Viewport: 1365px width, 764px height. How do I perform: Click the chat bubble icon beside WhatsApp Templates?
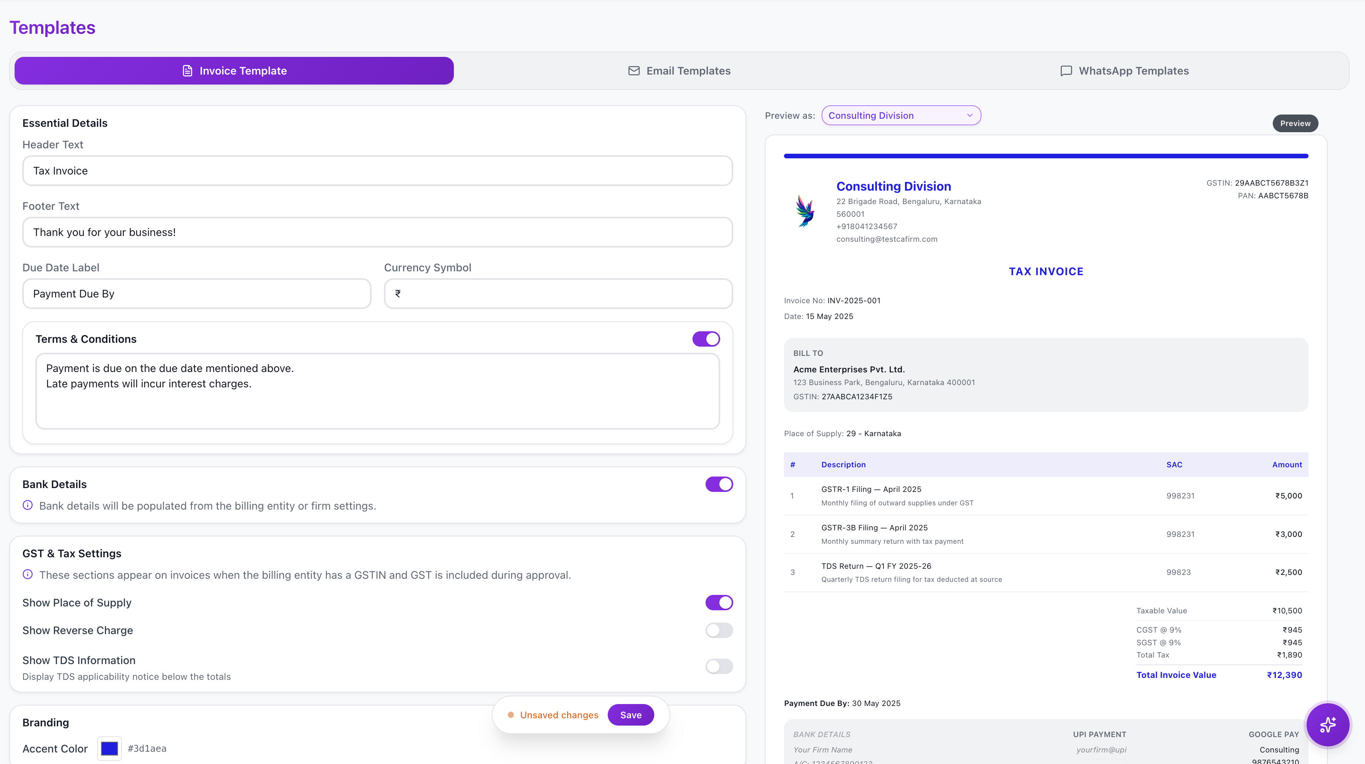[1066, 70]
